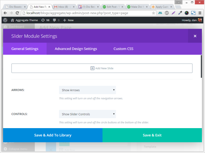Click Add New Slide button
The height and width of the screenshot is (153, 205).
click(x=102, y=68)
